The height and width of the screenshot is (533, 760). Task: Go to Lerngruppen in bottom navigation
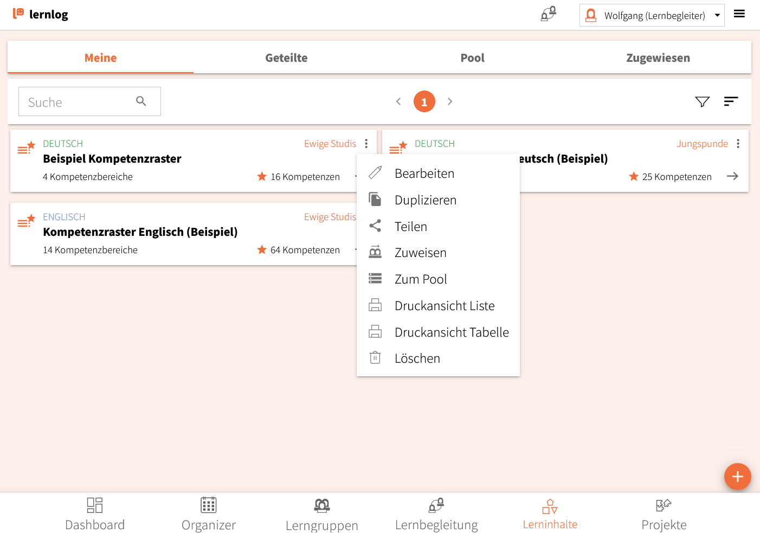[x=322, y=513]
